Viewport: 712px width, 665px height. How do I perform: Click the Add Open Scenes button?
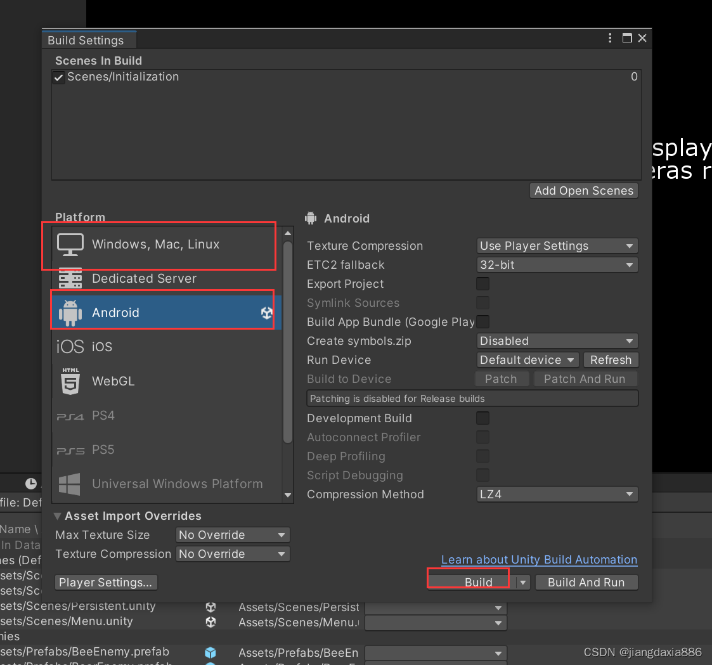[584, 191]
